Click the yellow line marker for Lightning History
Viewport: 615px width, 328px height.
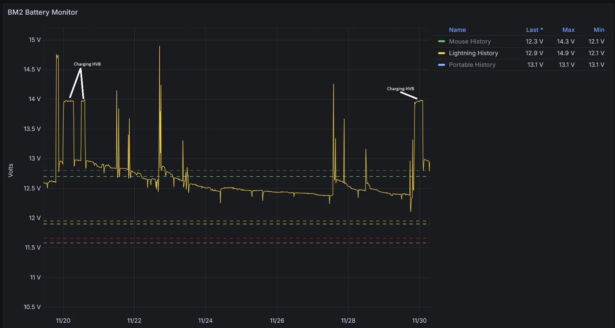coord(441,53)
